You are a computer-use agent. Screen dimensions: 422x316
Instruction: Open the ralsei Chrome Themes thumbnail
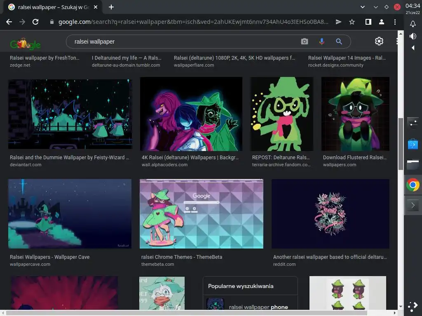coord(201,214)
